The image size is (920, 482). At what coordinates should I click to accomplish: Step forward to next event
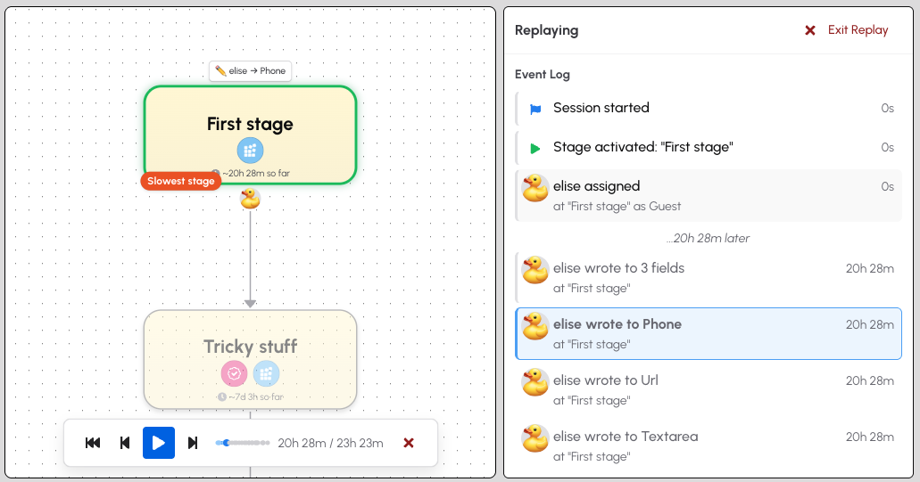193,443
